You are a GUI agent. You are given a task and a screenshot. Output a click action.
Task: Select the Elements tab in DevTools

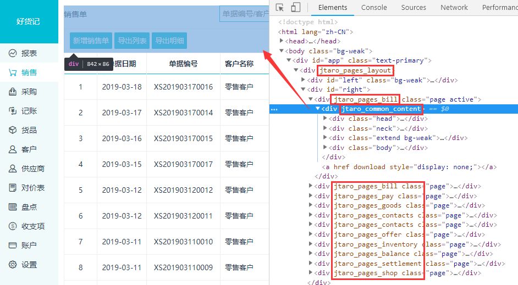pos(333,7)
